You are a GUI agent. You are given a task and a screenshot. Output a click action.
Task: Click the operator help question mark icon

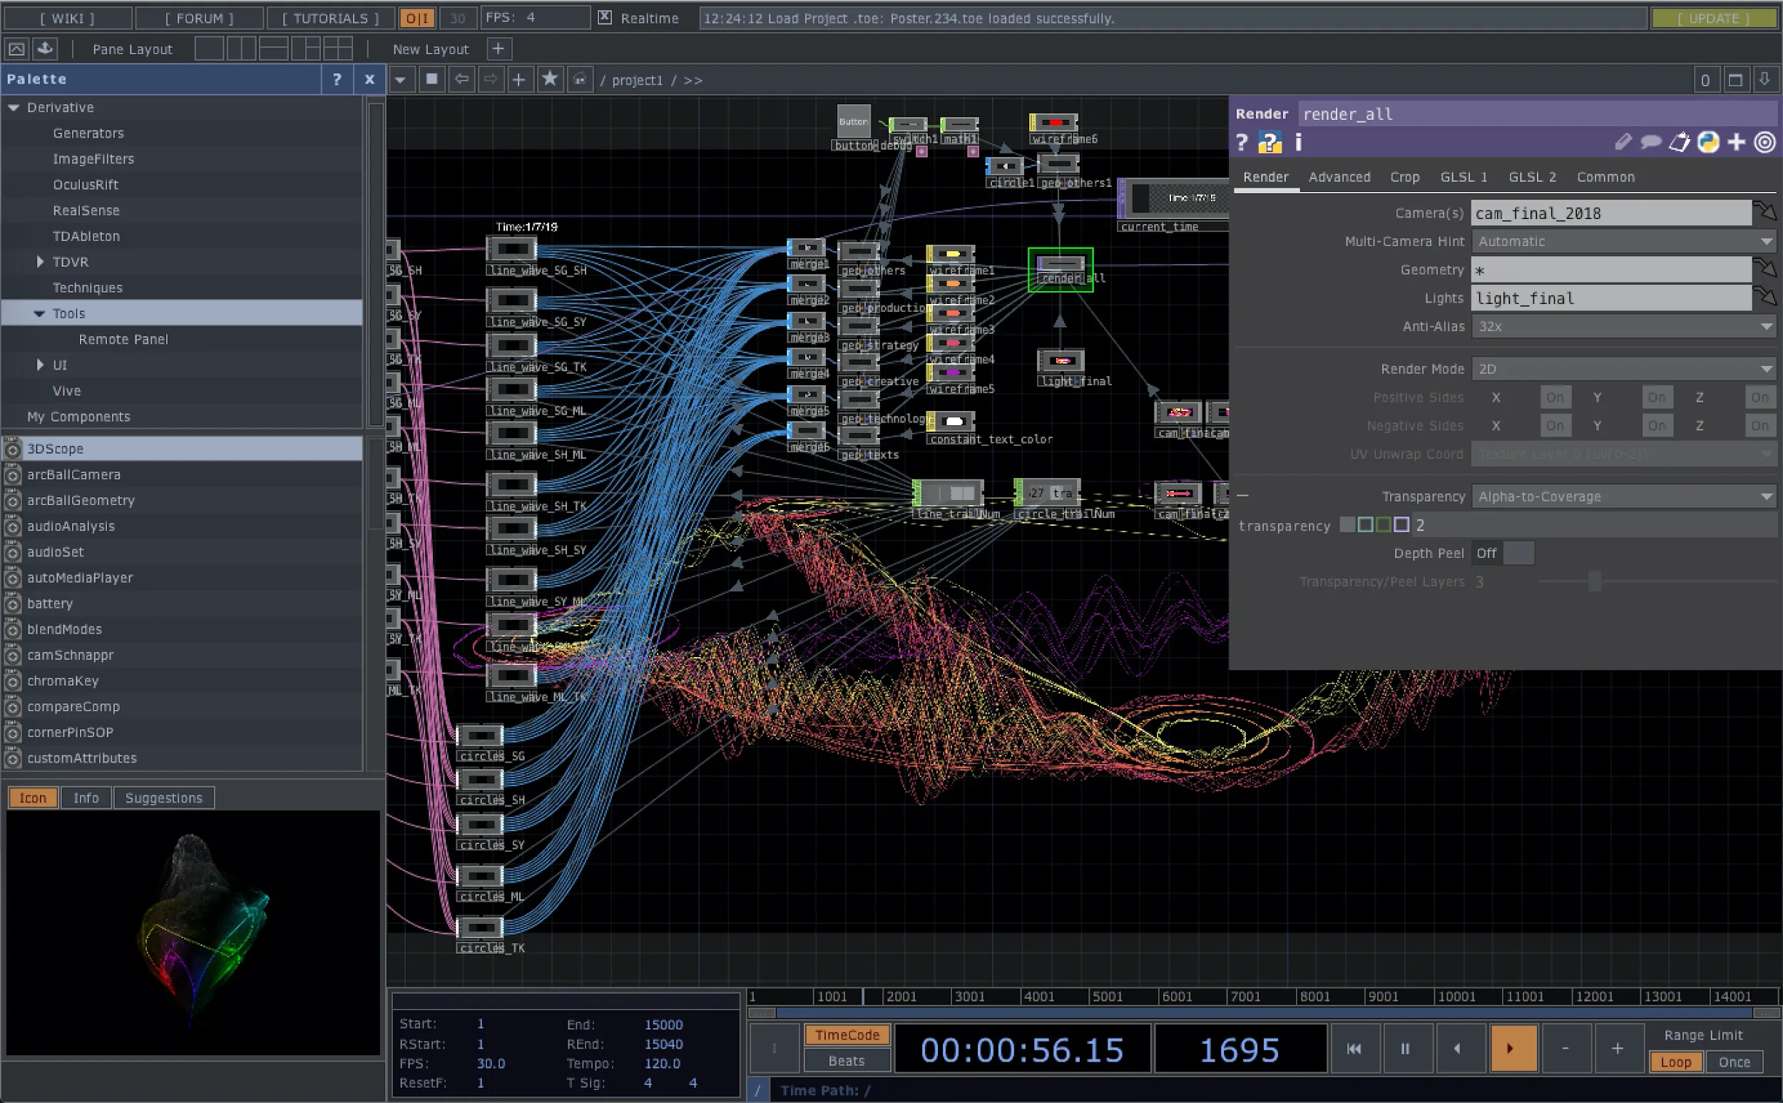1242,142
